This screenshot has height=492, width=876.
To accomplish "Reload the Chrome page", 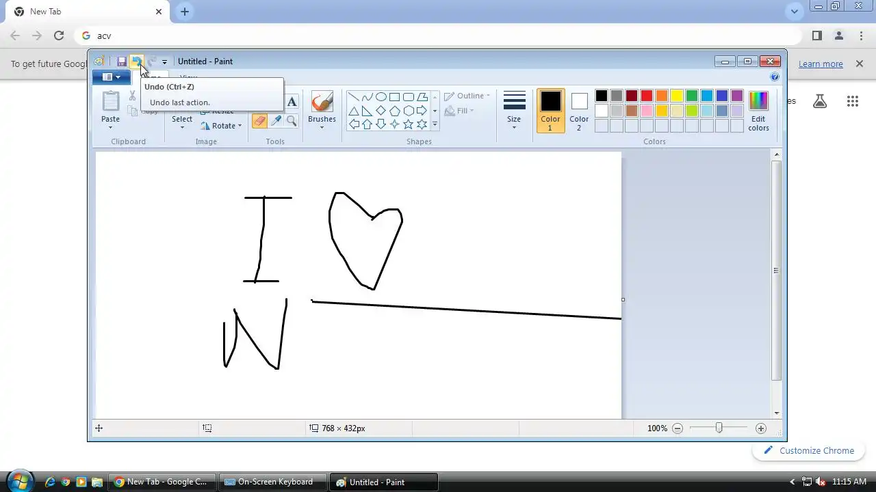I will [x=59, y=36].
